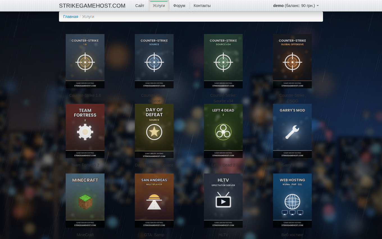Open the Team Fortress 2 gear cover

coord(85,131)
